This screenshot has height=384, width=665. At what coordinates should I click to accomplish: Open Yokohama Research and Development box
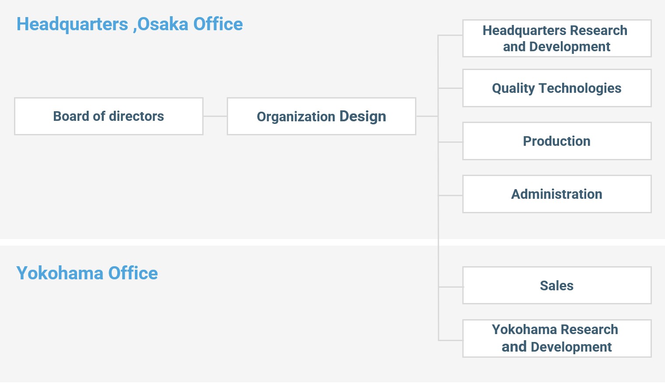coord(556,338)
